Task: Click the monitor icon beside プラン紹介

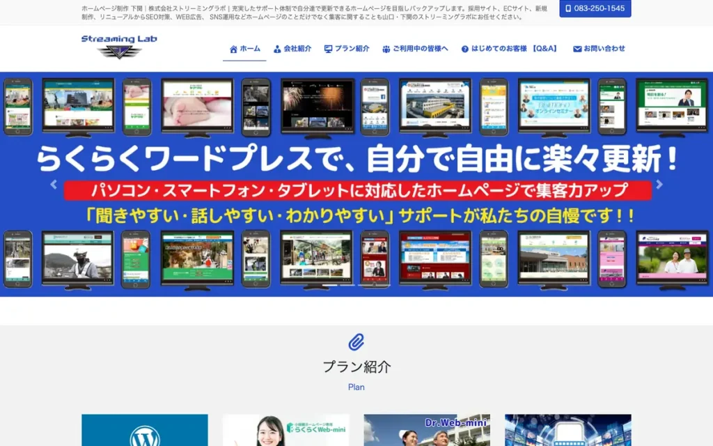Action: (329, 49)
